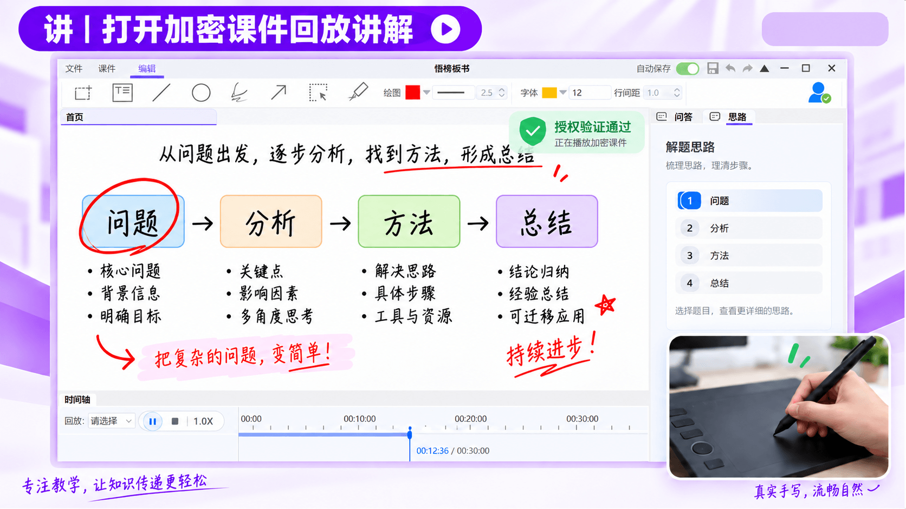This screenshot has height=509, width=906.
Task: Click the 时间轴 panel label
Action: click(77, 400)
